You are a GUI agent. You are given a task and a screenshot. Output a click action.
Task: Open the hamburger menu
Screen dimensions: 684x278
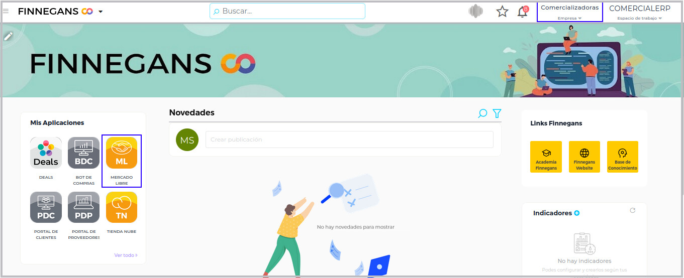[x=6, y=11]
